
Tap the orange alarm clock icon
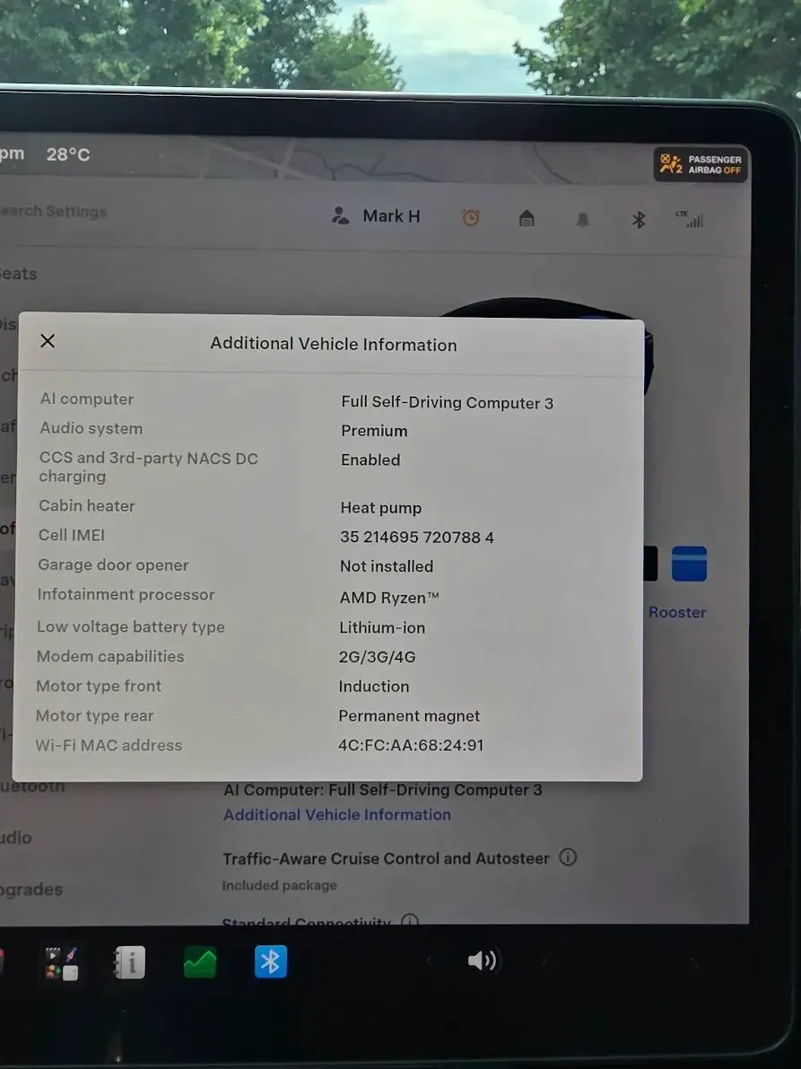point(471,217)
